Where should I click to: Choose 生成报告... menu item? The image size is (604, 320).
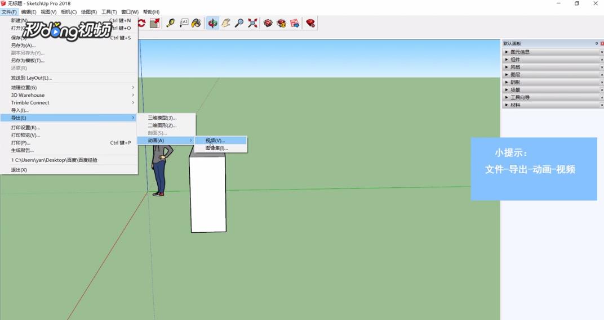point(69,150)
